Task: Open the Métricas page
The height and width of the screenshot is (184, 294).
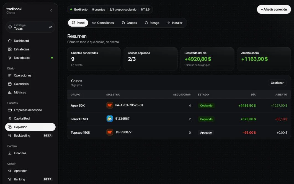Action: pos(30,92)
